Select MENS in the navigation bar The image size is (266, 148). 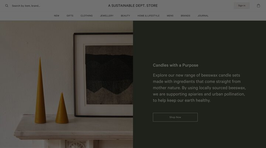[170, 16]
